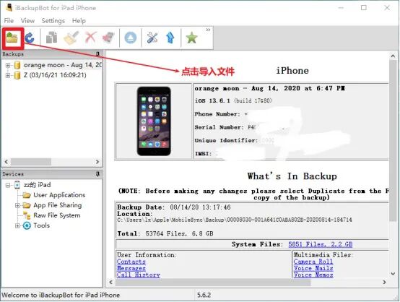The image size is (400, 302).
Task: Click the blue Refresh arrow icon
Action: click(30, 38)
